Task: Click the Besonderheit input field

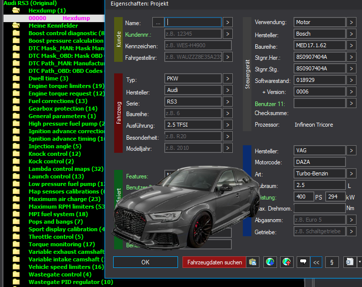Action: (193, 136)
